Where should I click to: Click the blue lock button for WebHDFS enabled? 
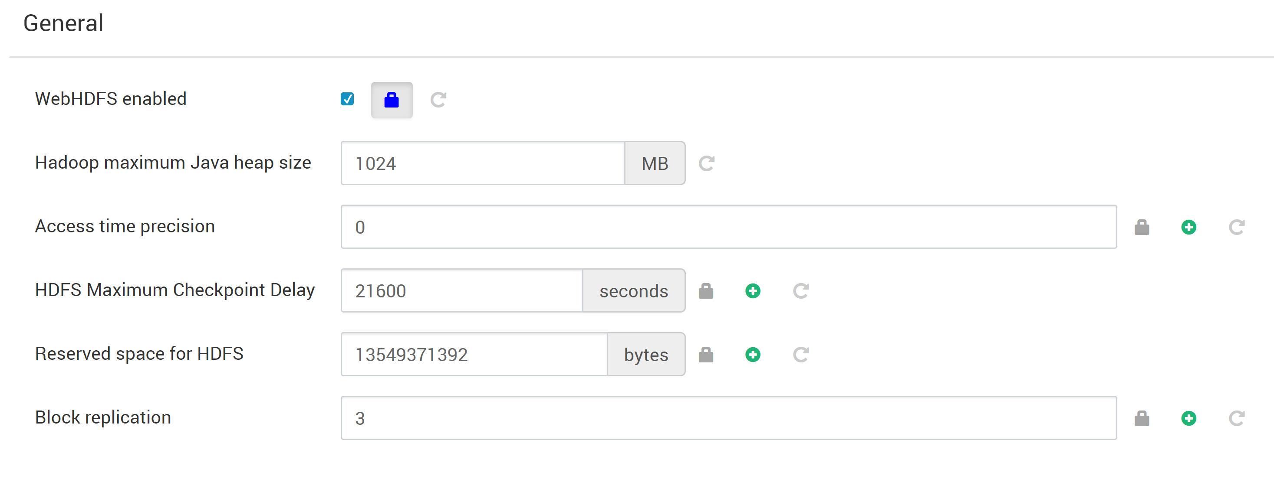click(392, 100)
